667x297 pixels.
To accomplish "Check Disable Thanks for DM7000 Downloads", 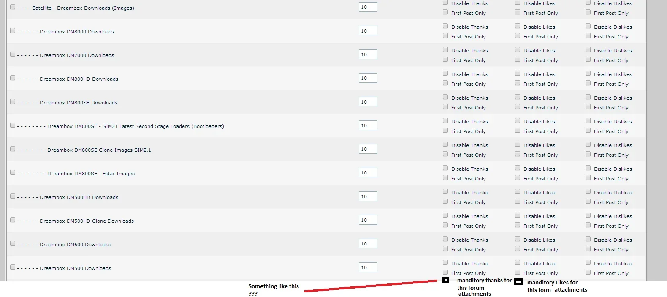I will (445, 49).
